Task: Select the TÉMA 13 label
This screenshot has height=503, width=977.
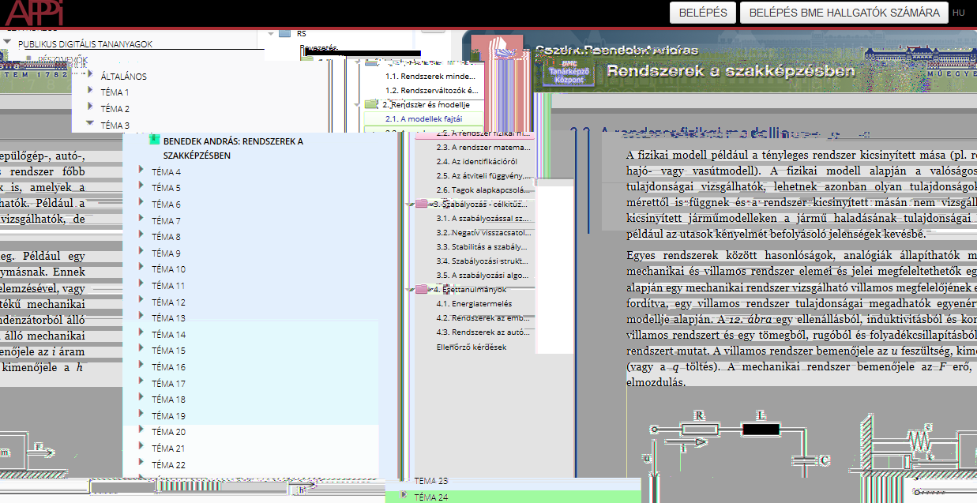Action: 168,318
